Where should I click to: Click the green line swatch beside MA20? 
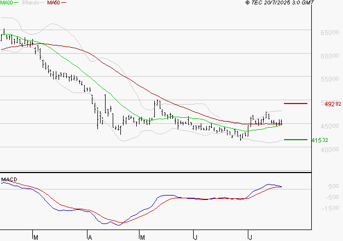(17, 3)
